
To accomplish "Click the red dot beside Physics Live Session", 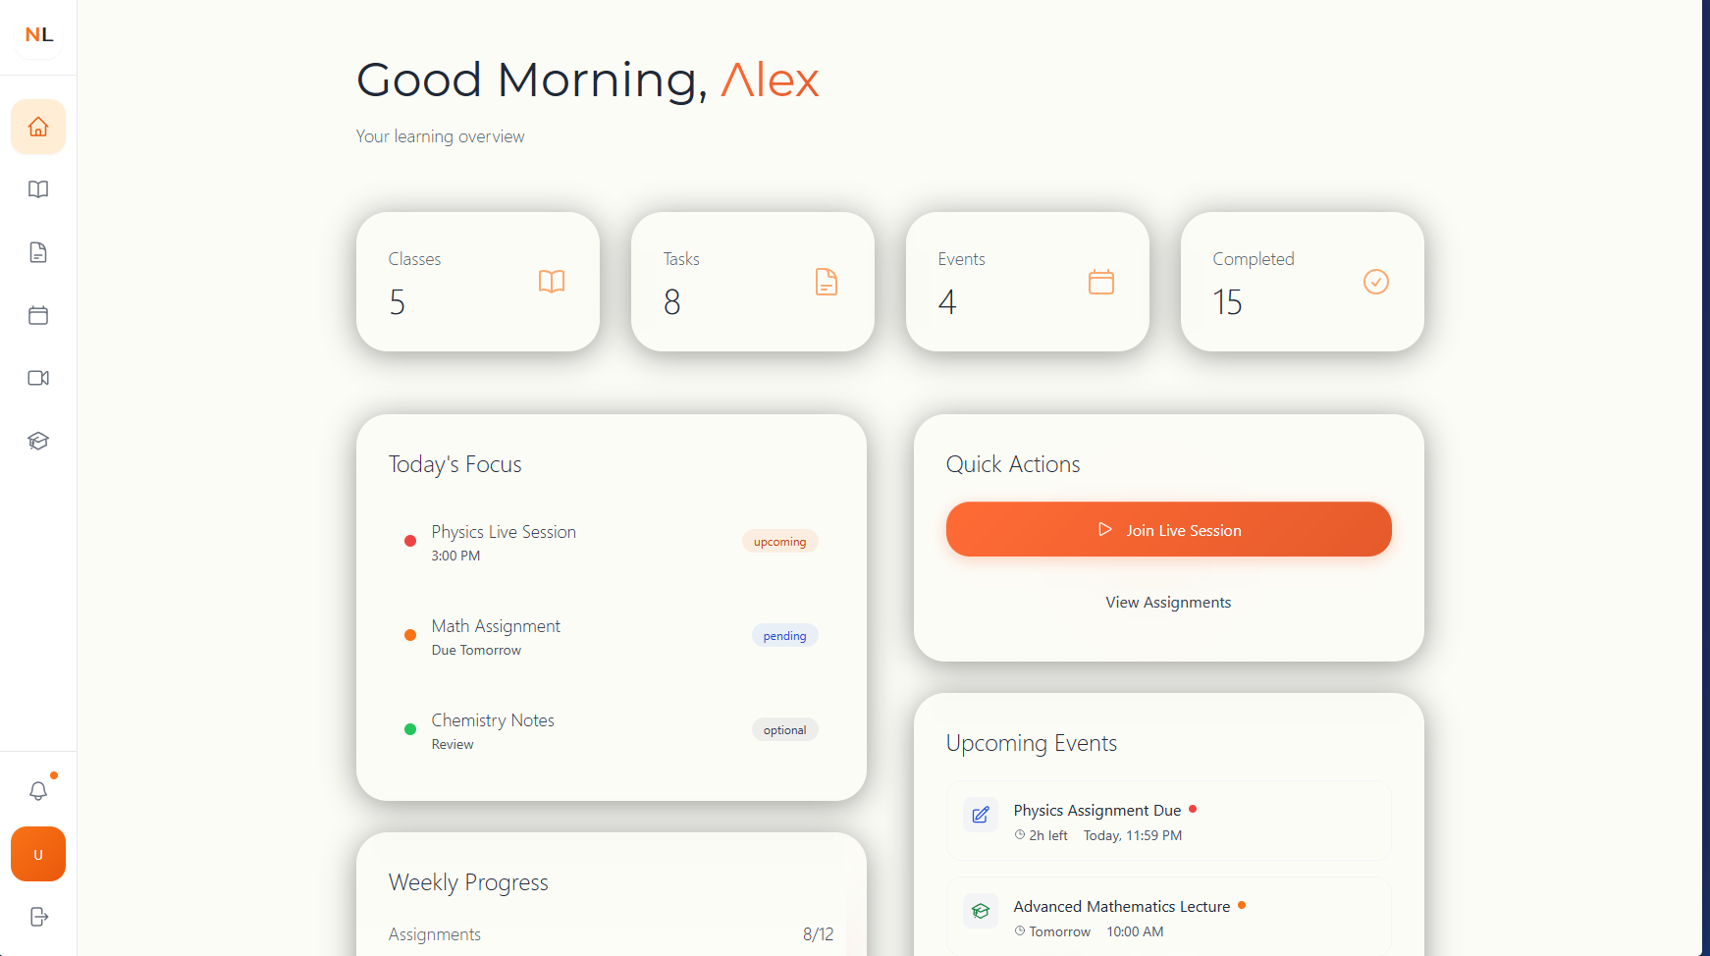I will [410, 541].
